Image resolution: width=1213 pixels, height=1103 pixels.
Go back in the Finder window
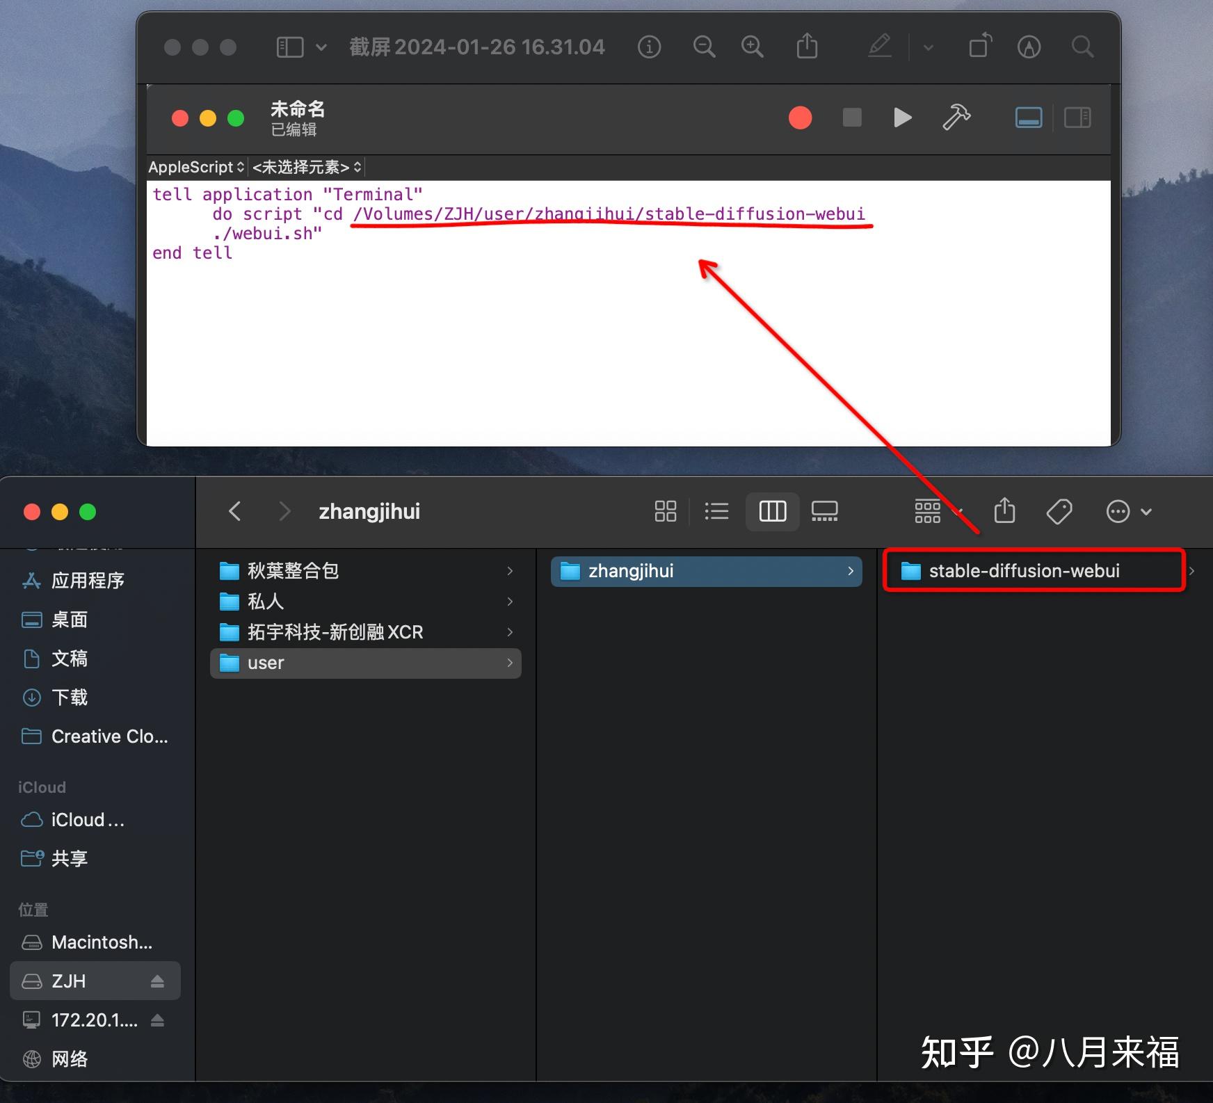coord(235,511)
